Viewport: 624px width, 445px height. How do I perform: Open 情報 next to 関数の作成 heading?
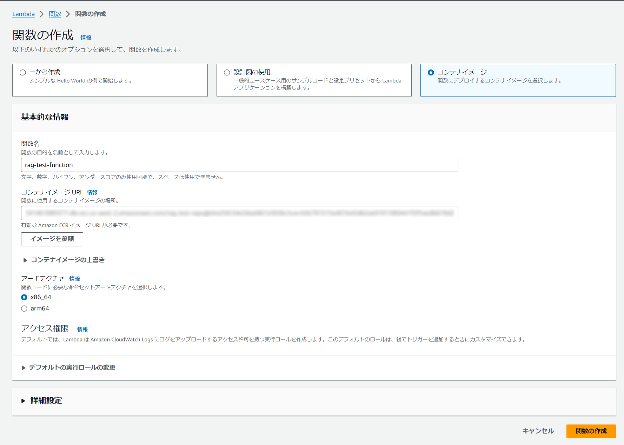86,38
